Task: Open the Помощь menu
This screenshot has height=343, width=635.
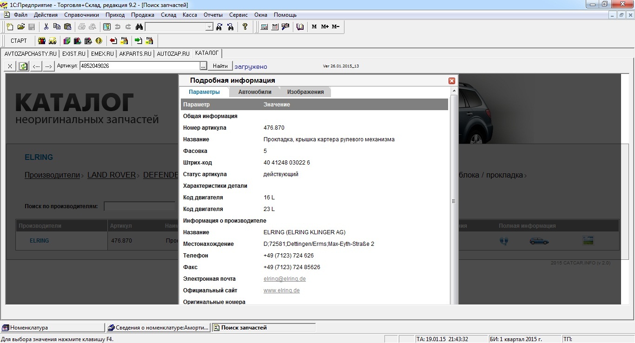Action: tap(285, 15)
